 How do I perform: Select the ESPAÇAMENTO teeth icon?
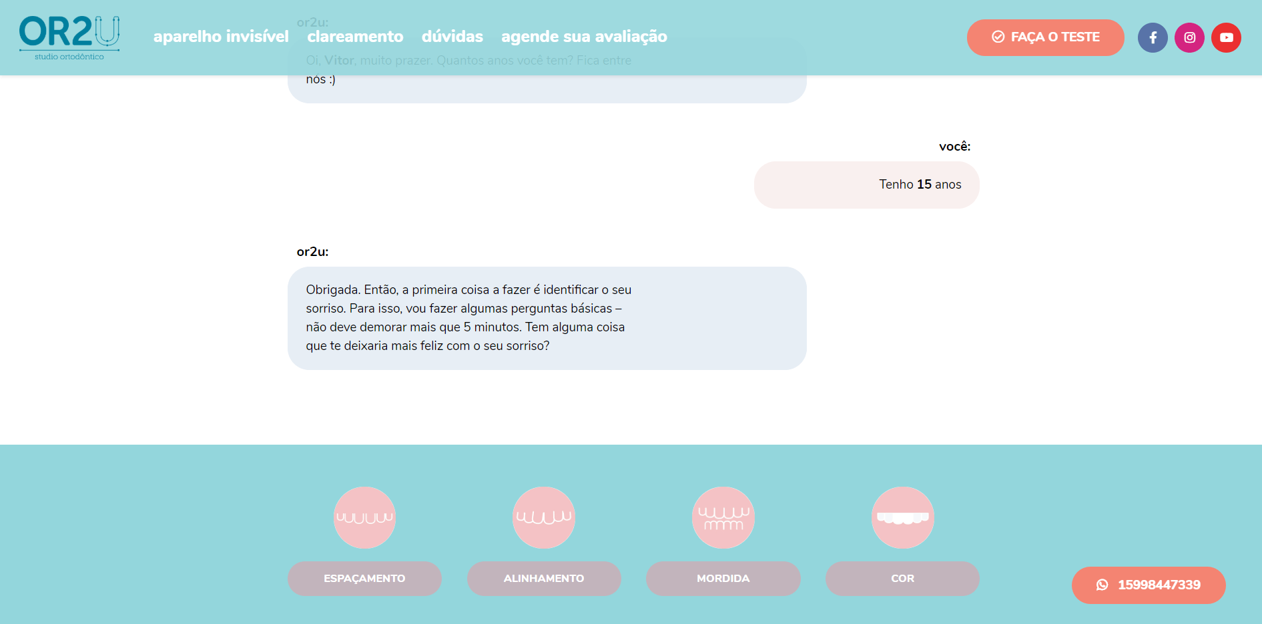tap(364, 517)
